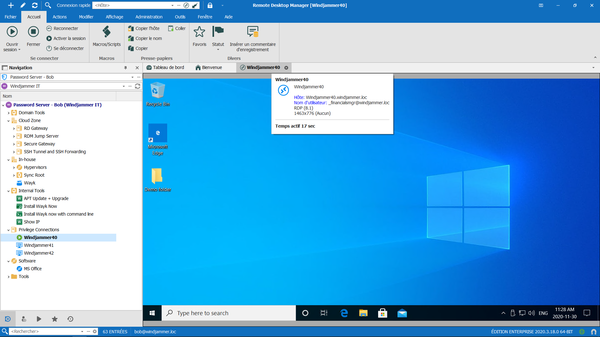Select the Windjammer41 SSH entry

(39, 245)
